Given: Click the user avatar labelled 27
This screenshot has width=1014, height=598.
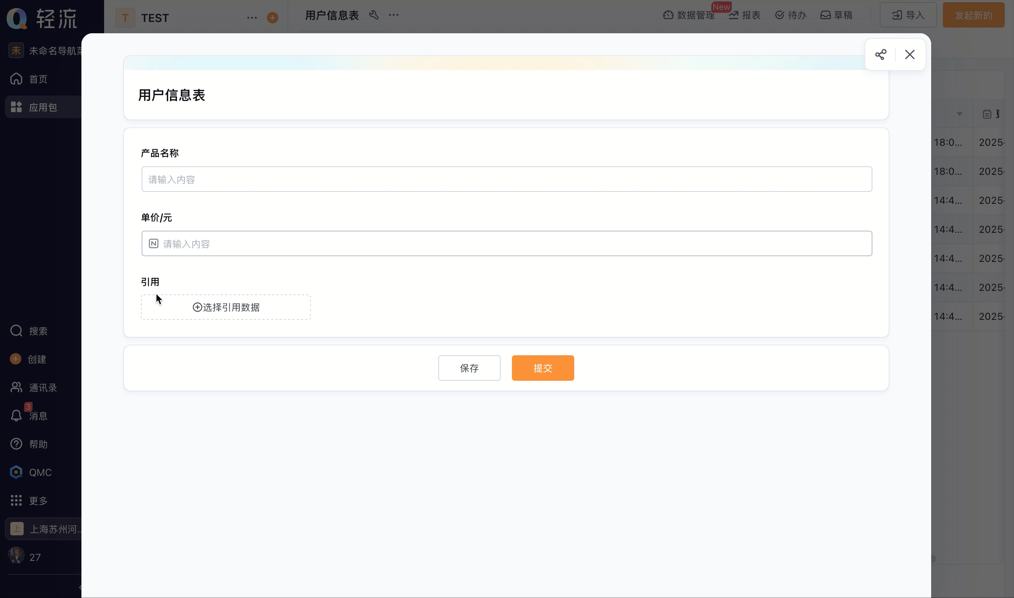Looking at the screenshot, I should pyautogui.click(x=16, y=555).
